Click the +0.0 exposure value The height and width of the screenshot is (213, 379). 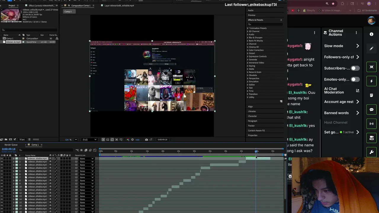137,140
